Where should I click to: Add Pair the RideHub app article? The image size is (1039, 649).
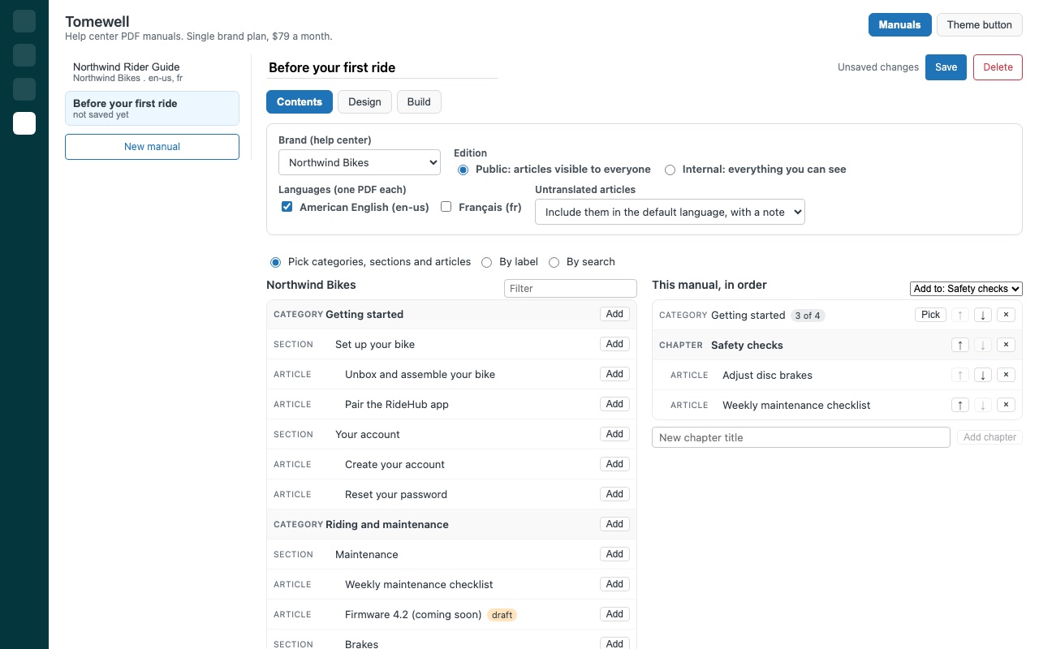pyautogui.click(x=614, y=404)
